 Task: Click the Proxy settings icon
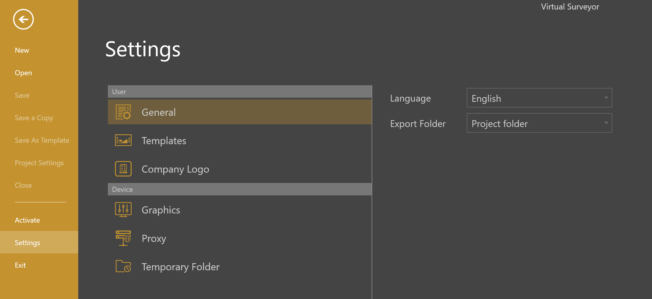[123, 238]
